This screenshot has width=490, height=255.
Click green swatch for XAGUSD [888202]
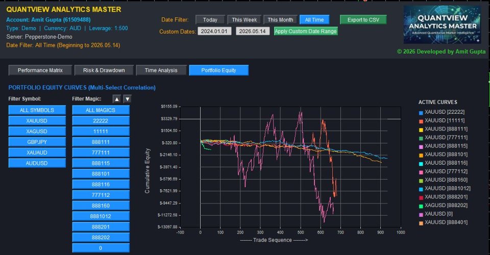(421, 206)
